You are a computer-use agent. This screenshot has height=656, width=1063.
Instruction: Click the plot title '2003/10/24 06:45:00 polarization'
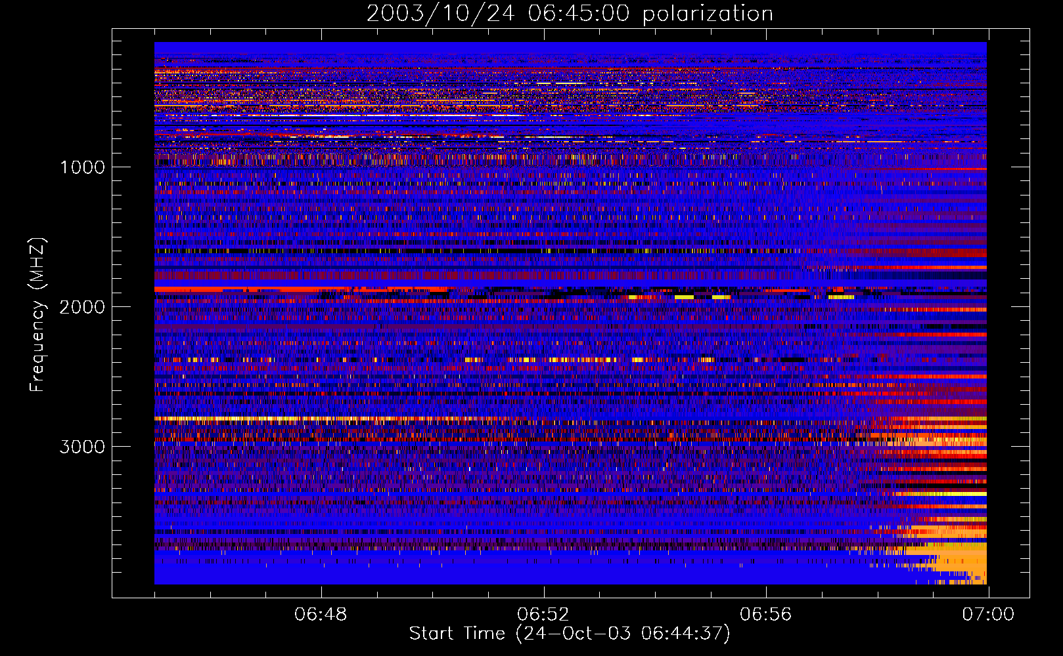[x=570, y=14]
